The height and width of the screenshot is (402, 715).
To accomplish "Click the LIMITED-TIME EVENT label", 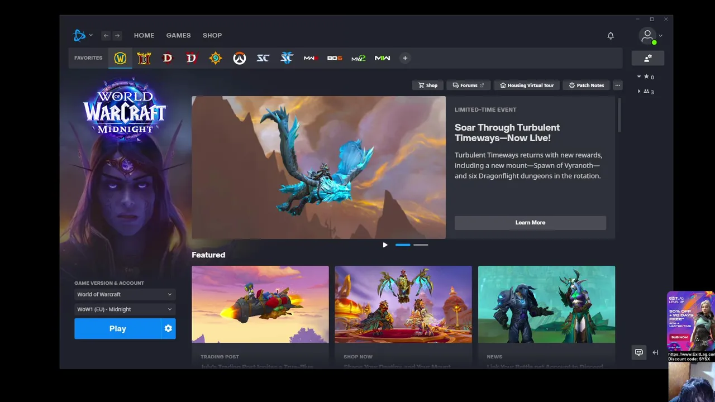I will tap(485, 110).
